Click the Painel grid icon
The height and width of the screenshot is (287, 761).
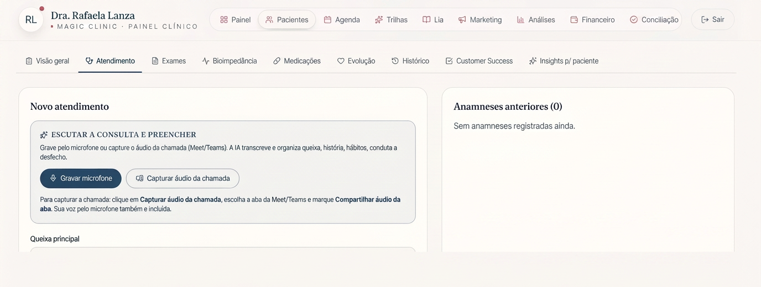[224, 20]
